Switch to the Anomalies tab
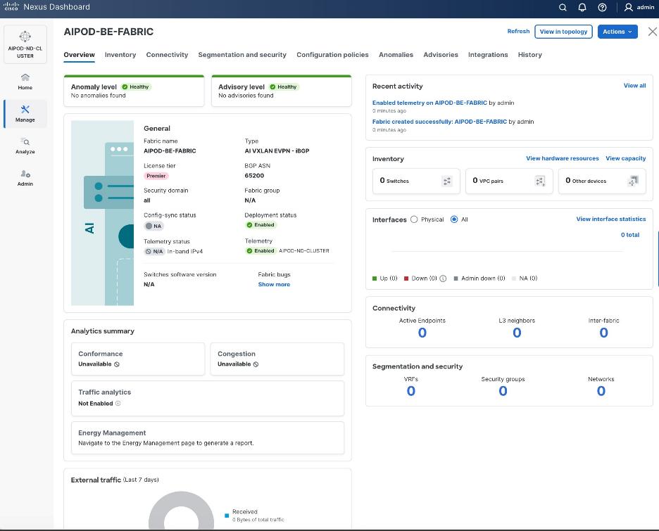Viewport: 659px width, 531px height. [x=396, y=55]
